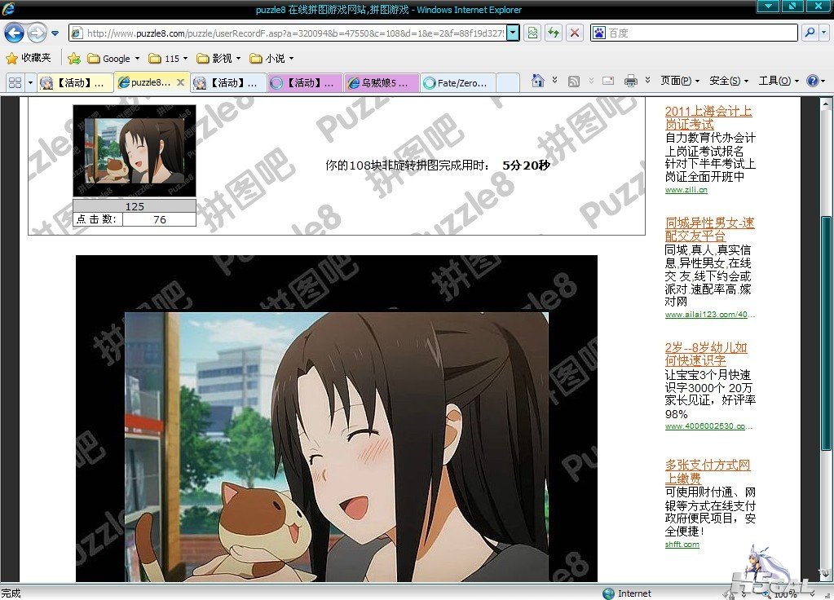Open the www.ailai123.com link
Viewport: 834px width, 600px height.
tap(709, 315)
